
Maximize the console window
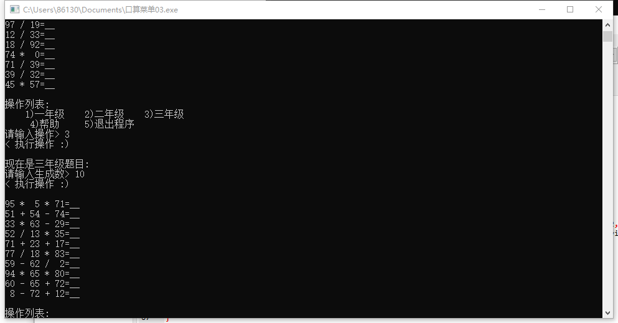[x=570, y=9]
